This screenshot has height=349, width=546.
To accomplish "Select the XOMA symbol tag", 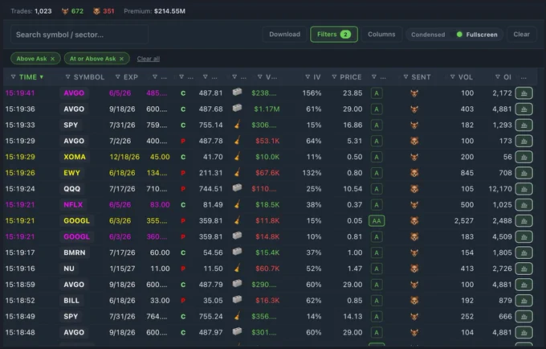I will 75,157.
